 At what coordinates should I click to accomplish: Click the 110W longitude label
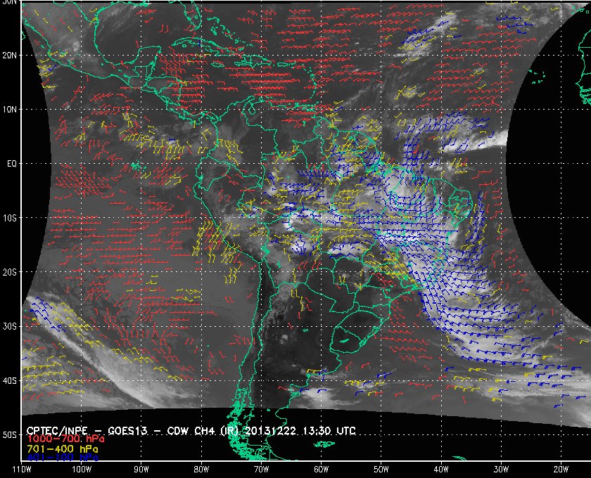22,470
